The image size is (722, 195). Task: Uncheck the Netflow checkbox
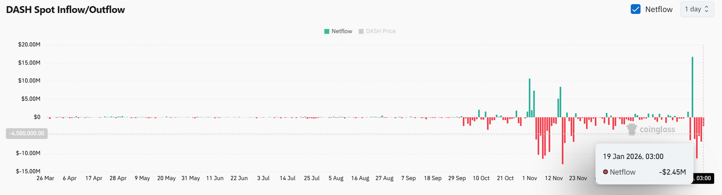tap(635, 9)
